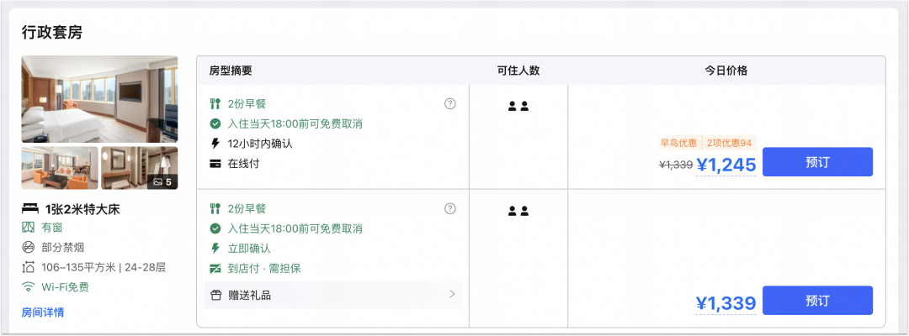Click the 2项优惠94 discount tag
Viewport: 909px width, 336px height.
point(729,143)
